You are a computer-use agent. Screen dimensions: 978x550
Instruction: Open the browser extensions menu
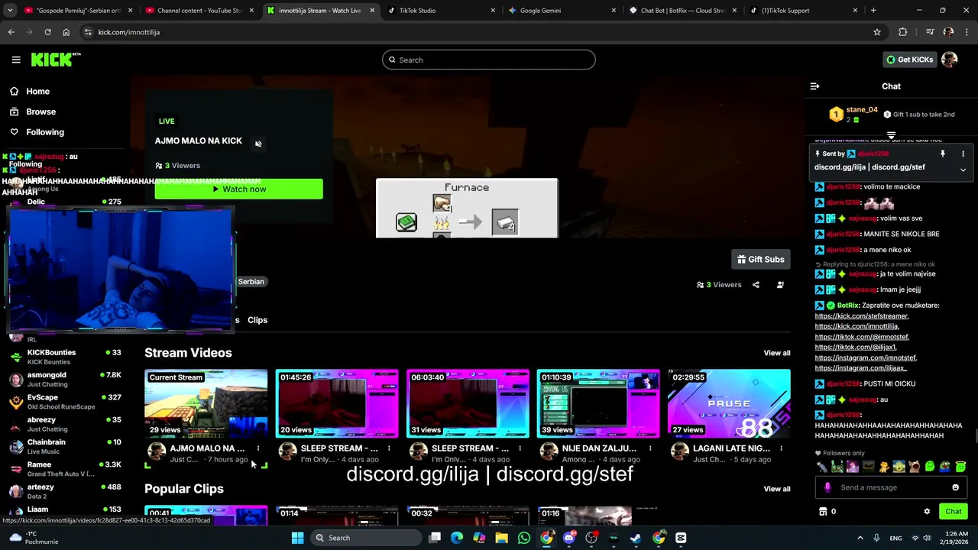pos(903,32)
